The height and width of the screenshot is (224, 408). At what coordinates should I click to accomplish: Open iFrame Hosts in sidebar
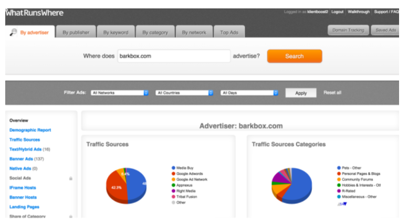[x=23, y=188]
